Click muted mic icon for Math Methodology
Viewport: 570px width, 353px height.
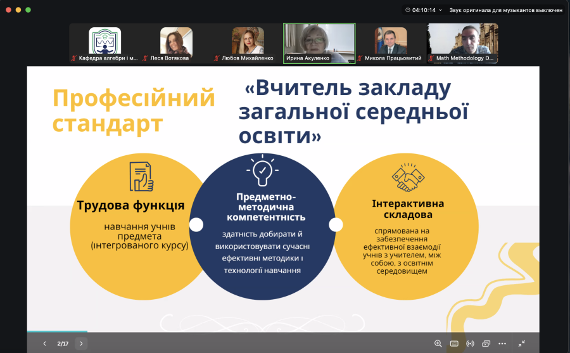431,58
